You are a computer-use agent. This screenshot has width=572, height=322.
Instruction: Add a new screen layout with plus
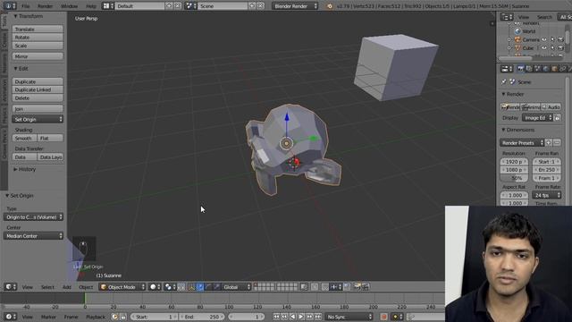click(x=169, y=6)
